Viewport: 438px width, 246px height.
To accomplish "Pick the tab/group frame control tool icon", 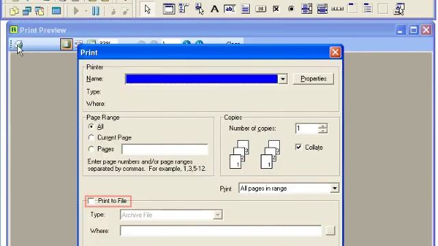I will [x=352, y=8].
